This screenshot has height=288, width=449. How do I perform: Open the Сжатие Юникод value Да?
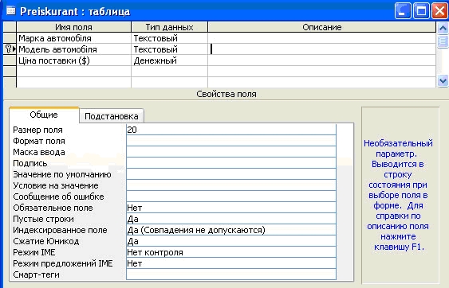click(231, 241)
